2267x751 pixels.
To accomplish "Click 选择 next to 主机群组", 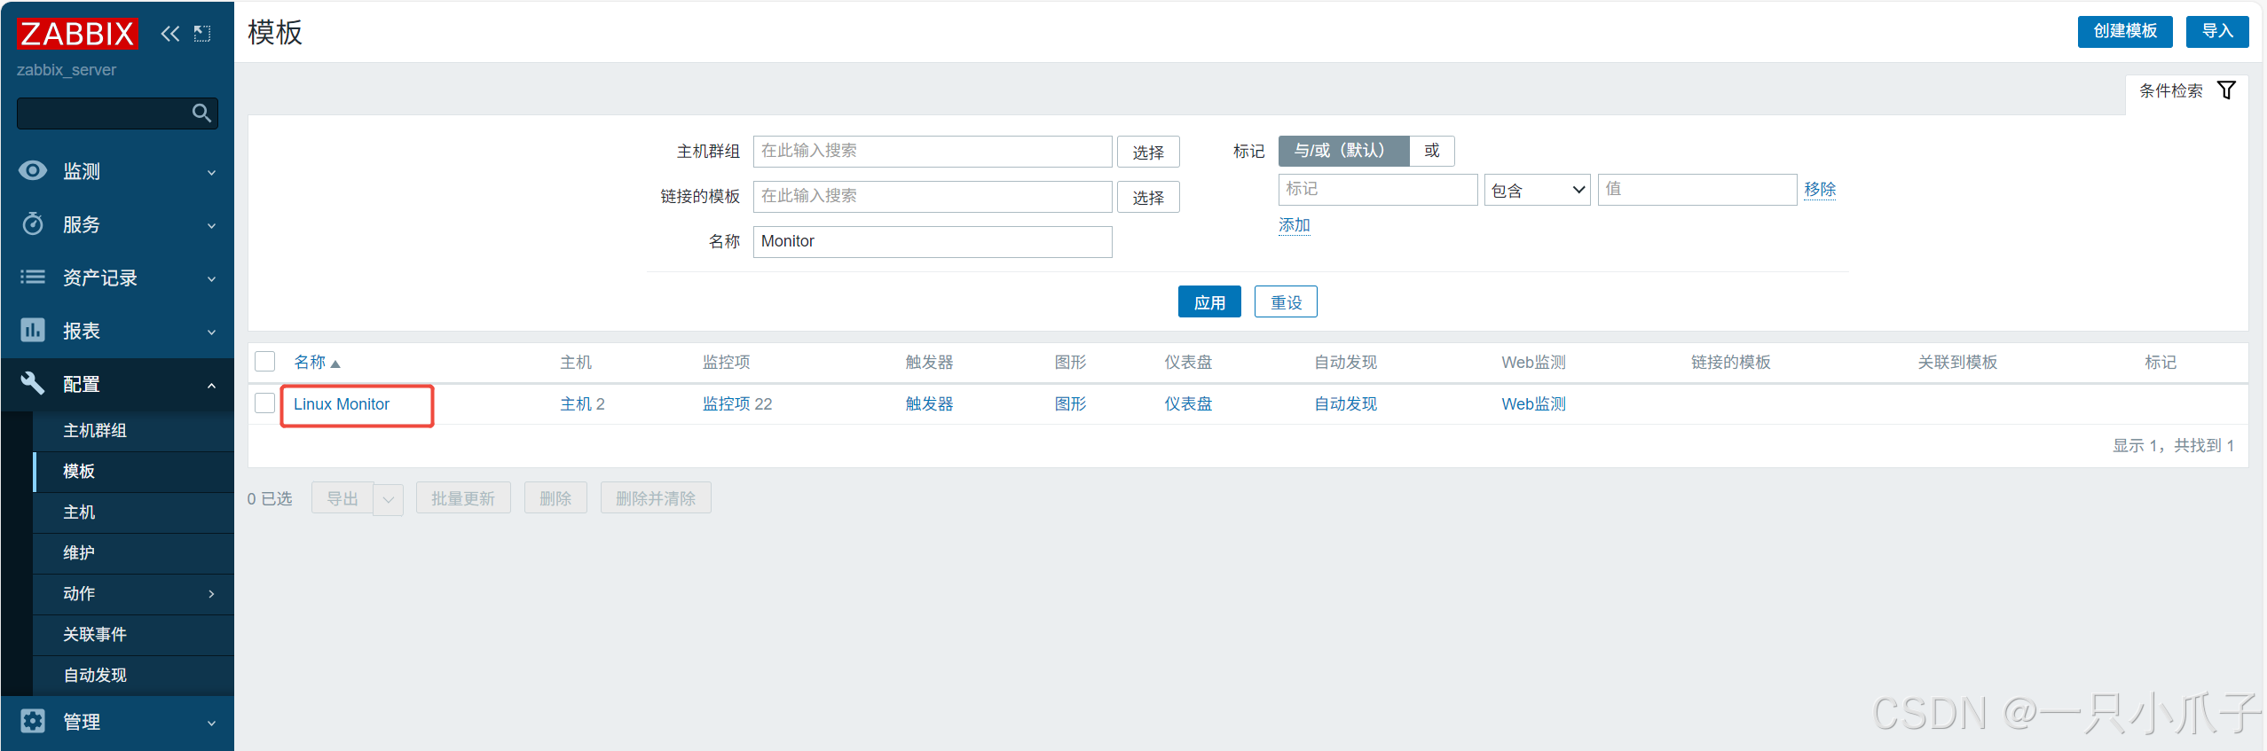I will [x=1148, y=152].
